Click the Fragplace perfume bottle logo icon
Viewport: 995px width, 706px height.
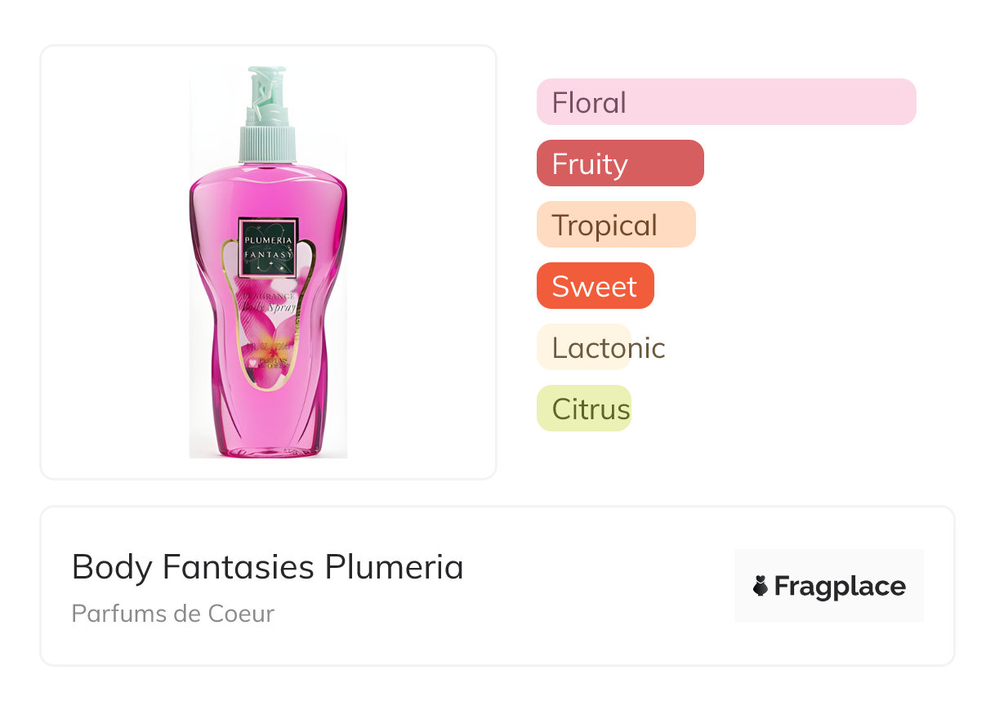[761, 586]
